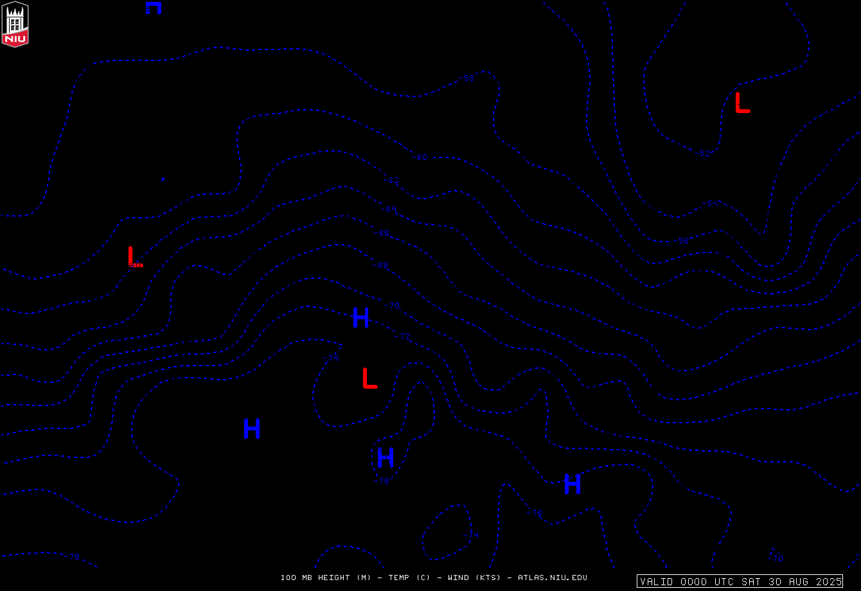Click the -72 contour label

point(402,336)
